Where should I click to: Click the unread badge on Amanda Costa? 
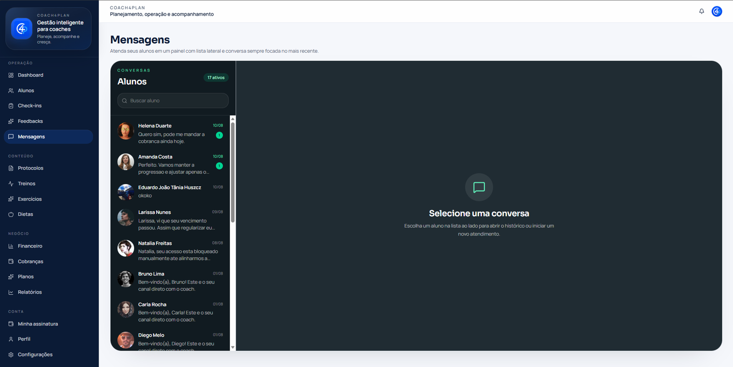pyautogui.click(x=219, y=166)
